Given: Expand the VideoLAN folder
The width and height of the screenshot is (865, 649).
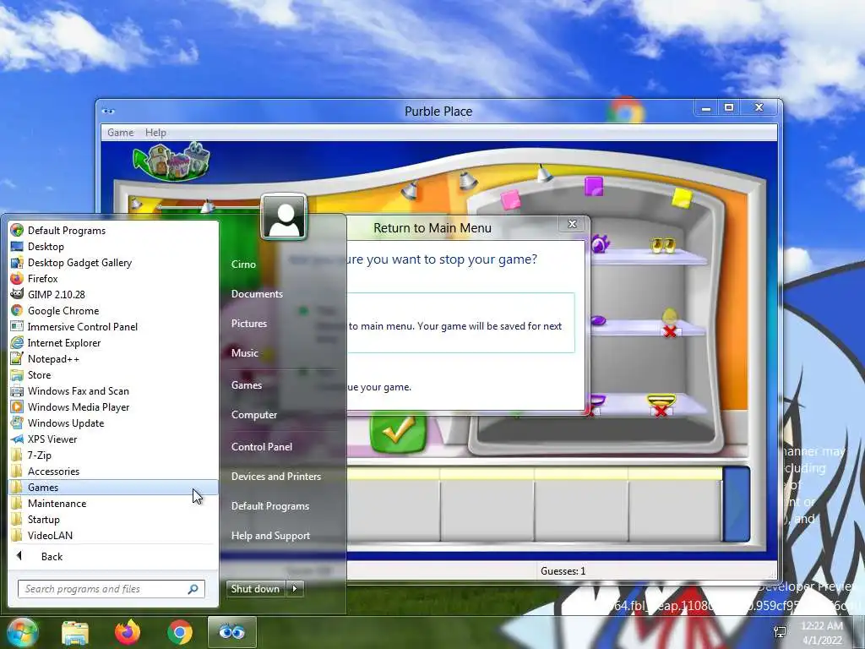Looking at the screenshot, I should pyautogui.click(x=113, y=535).
